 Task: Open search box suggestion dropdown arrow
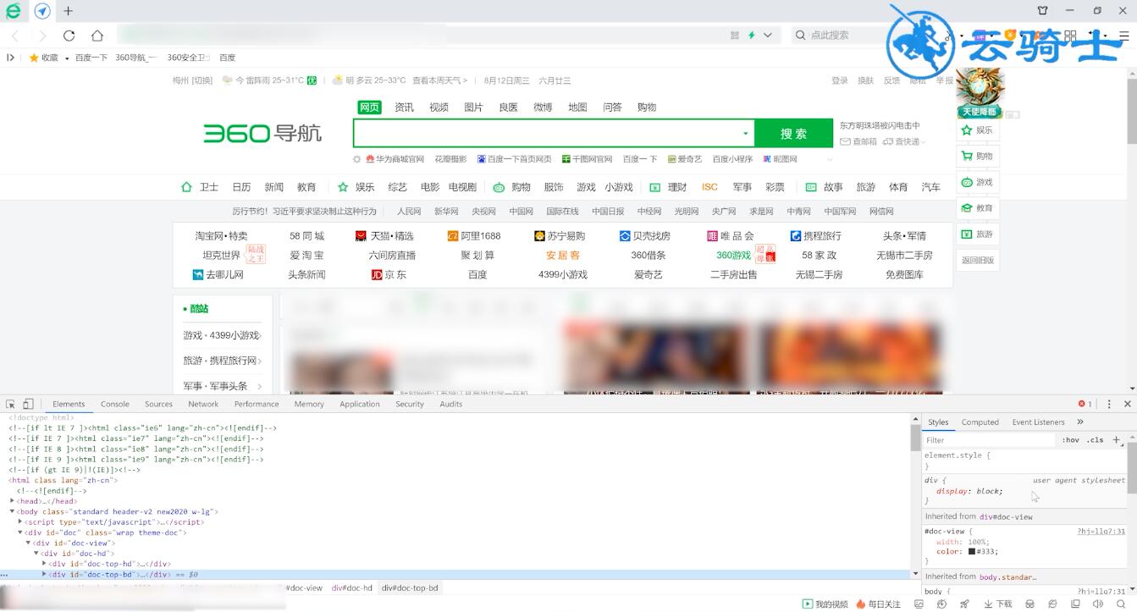point(745,134)
